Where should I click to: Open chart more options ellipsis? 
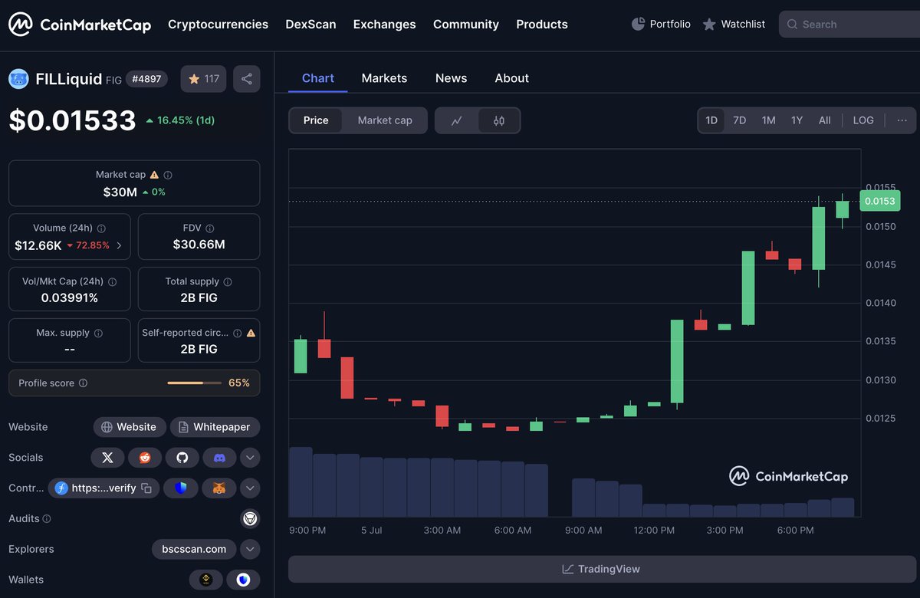click(902, 120)
